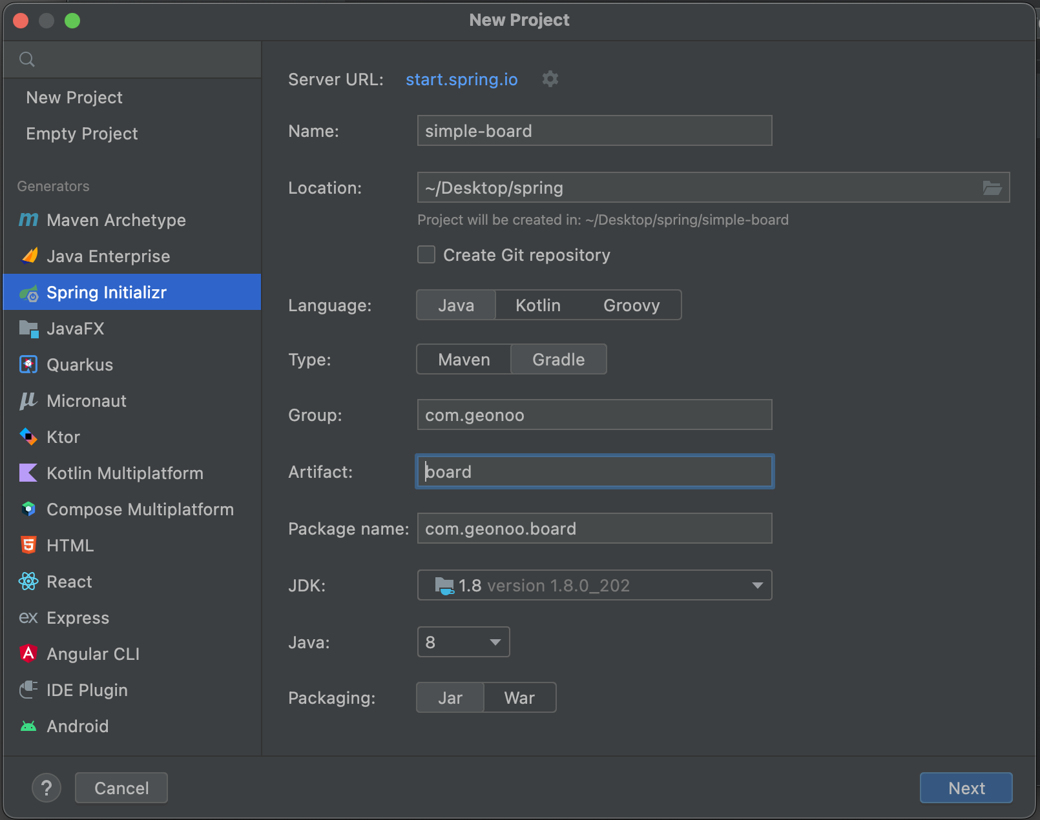
Task: Select the Express generator
Action: [132, 618]
